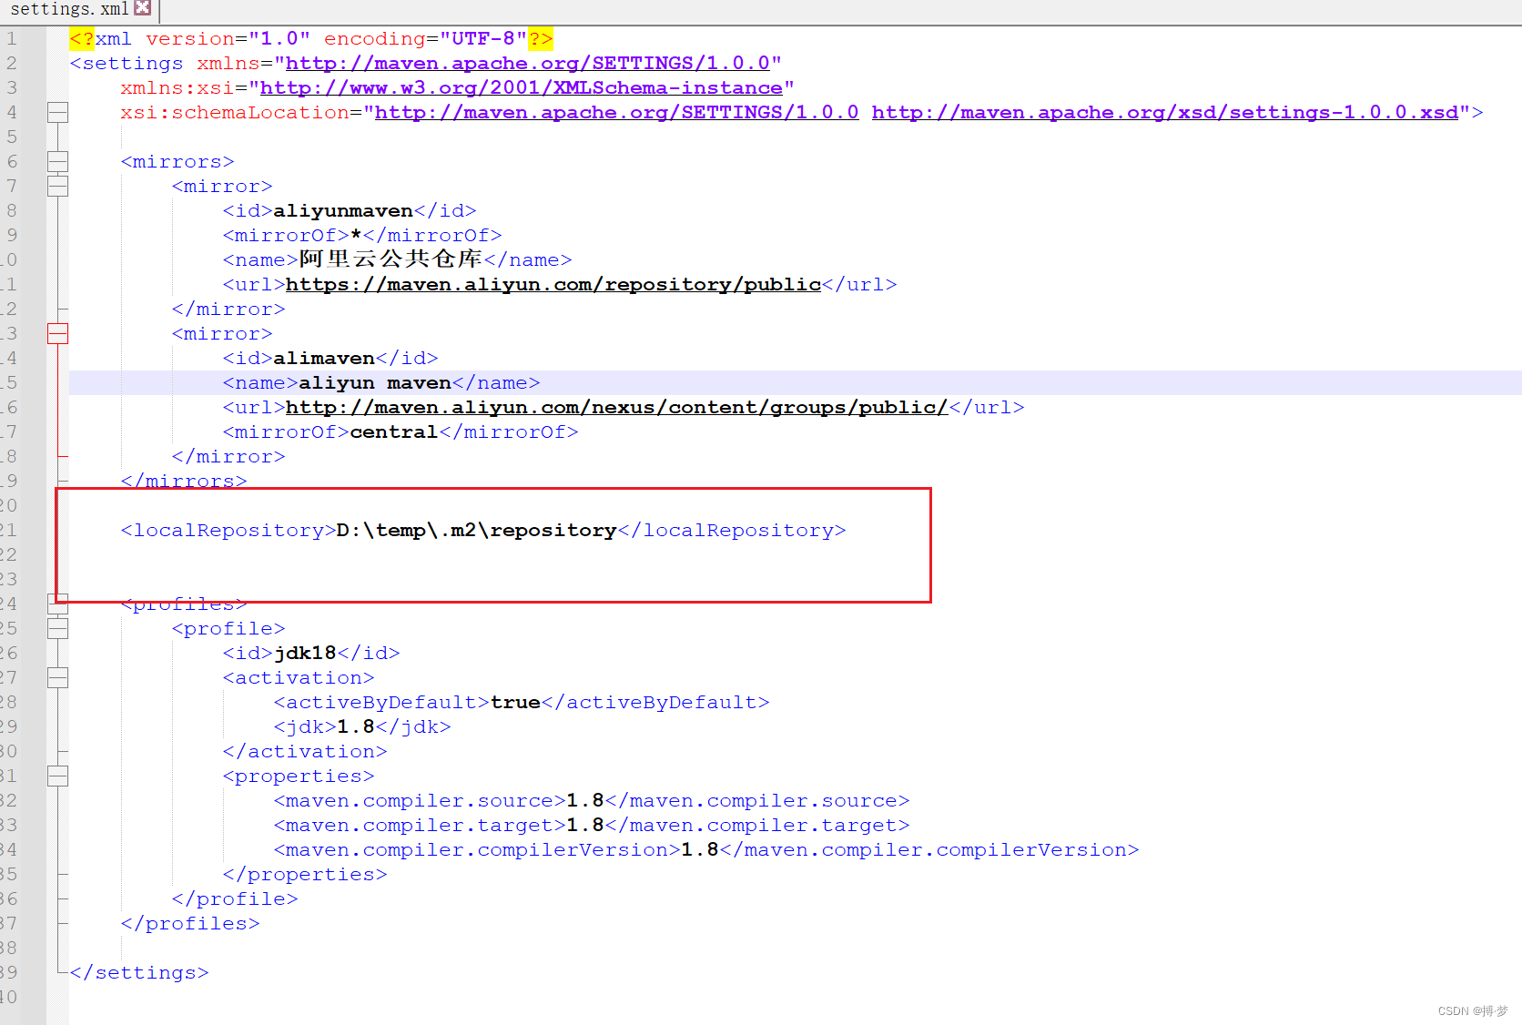1522x1025 pixels.
Task: Open the maven.aliyun.com/repository/public URL
Action: [x=553, y=285]
